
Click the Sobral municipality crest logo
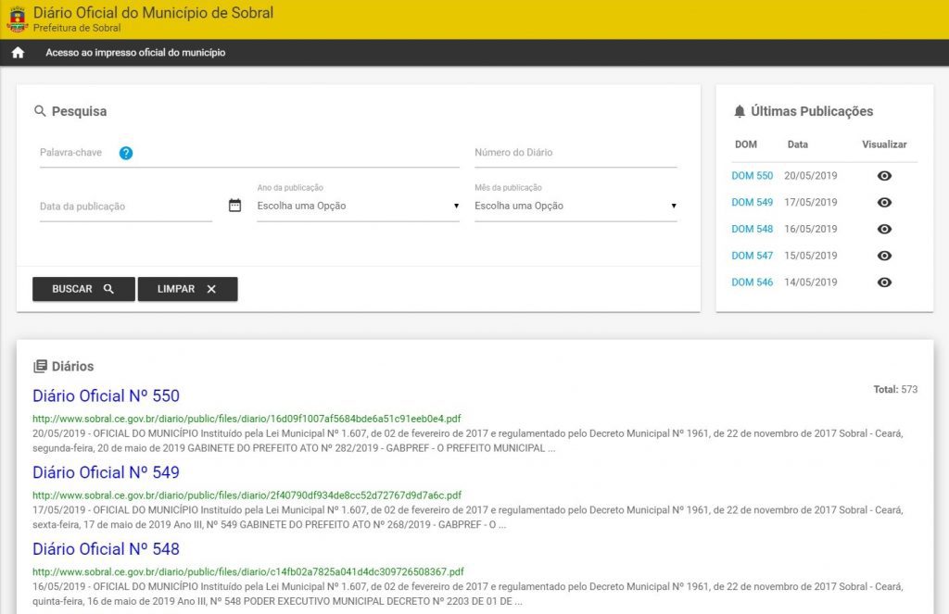pos(17,19)
